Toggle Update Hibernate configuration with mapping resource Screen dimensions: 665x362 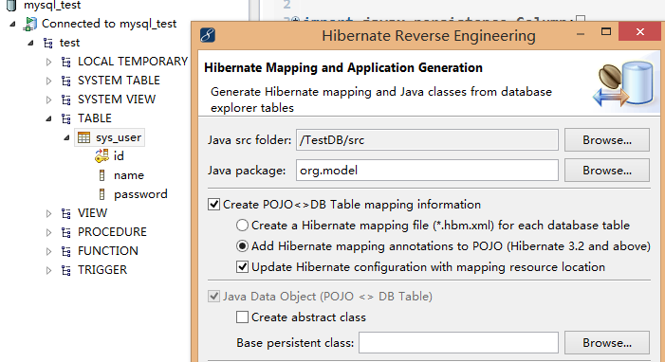(x=242, y=267)
